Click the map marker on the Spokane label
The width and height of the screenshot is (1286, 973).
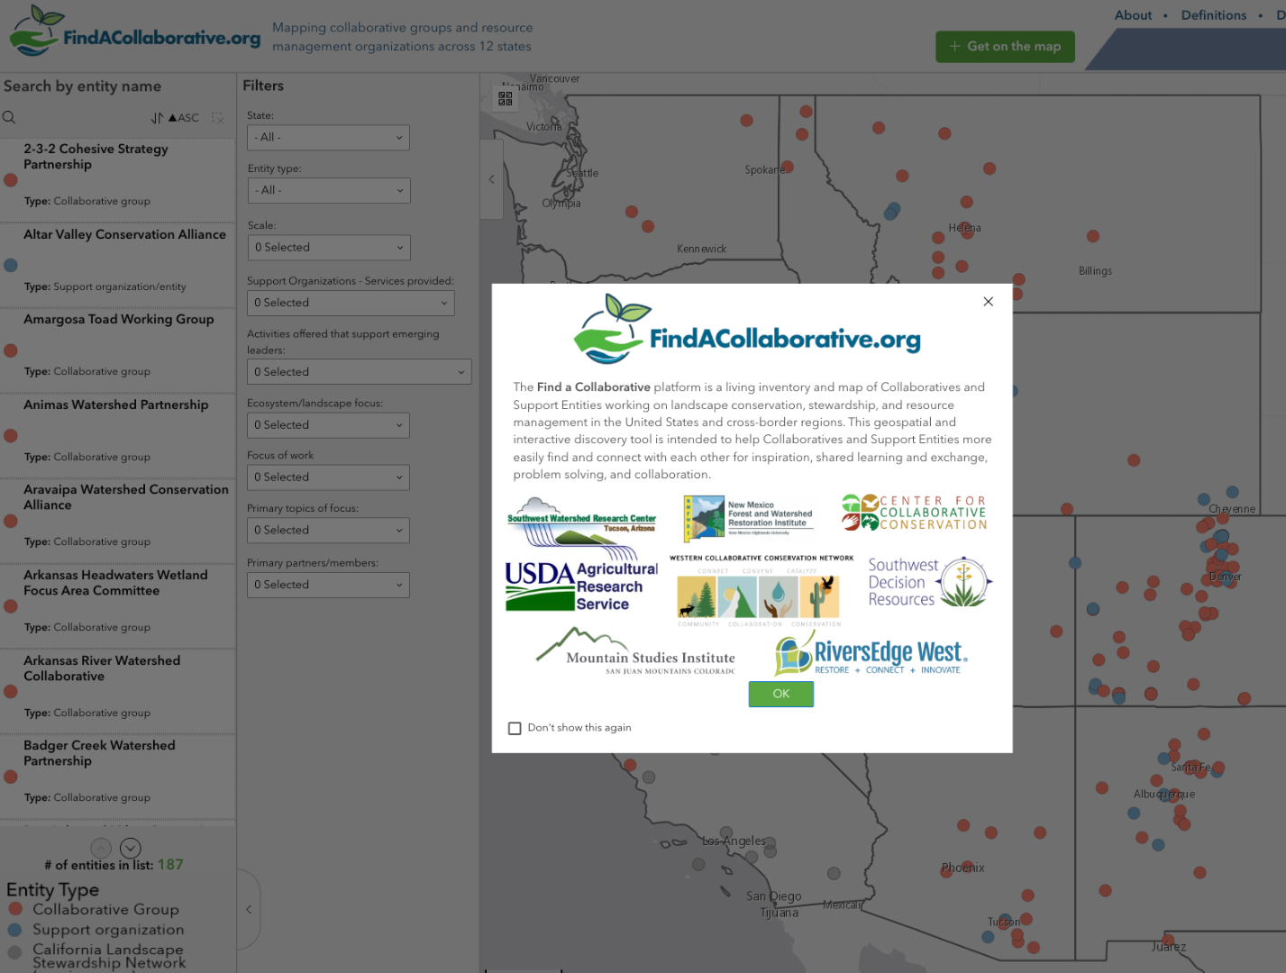[x=787, y=168]
